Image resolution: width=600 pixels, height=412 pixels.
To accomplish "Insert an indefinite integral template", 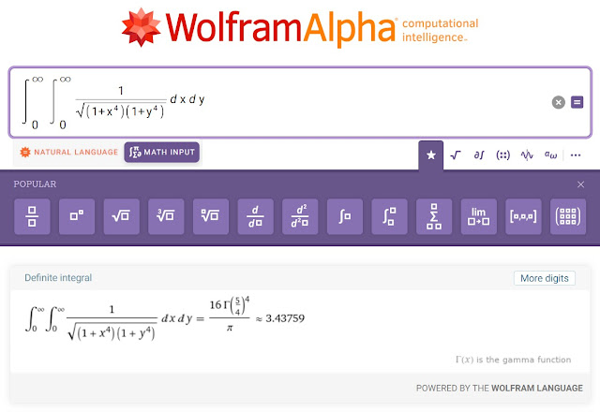I will click(345, 216).
